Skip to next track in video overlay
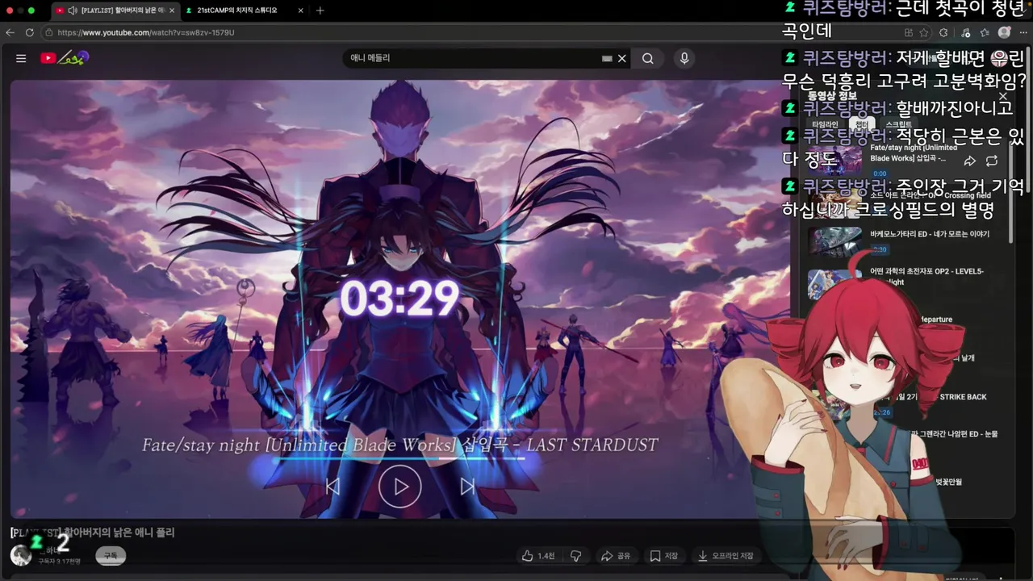 (467, 487)
